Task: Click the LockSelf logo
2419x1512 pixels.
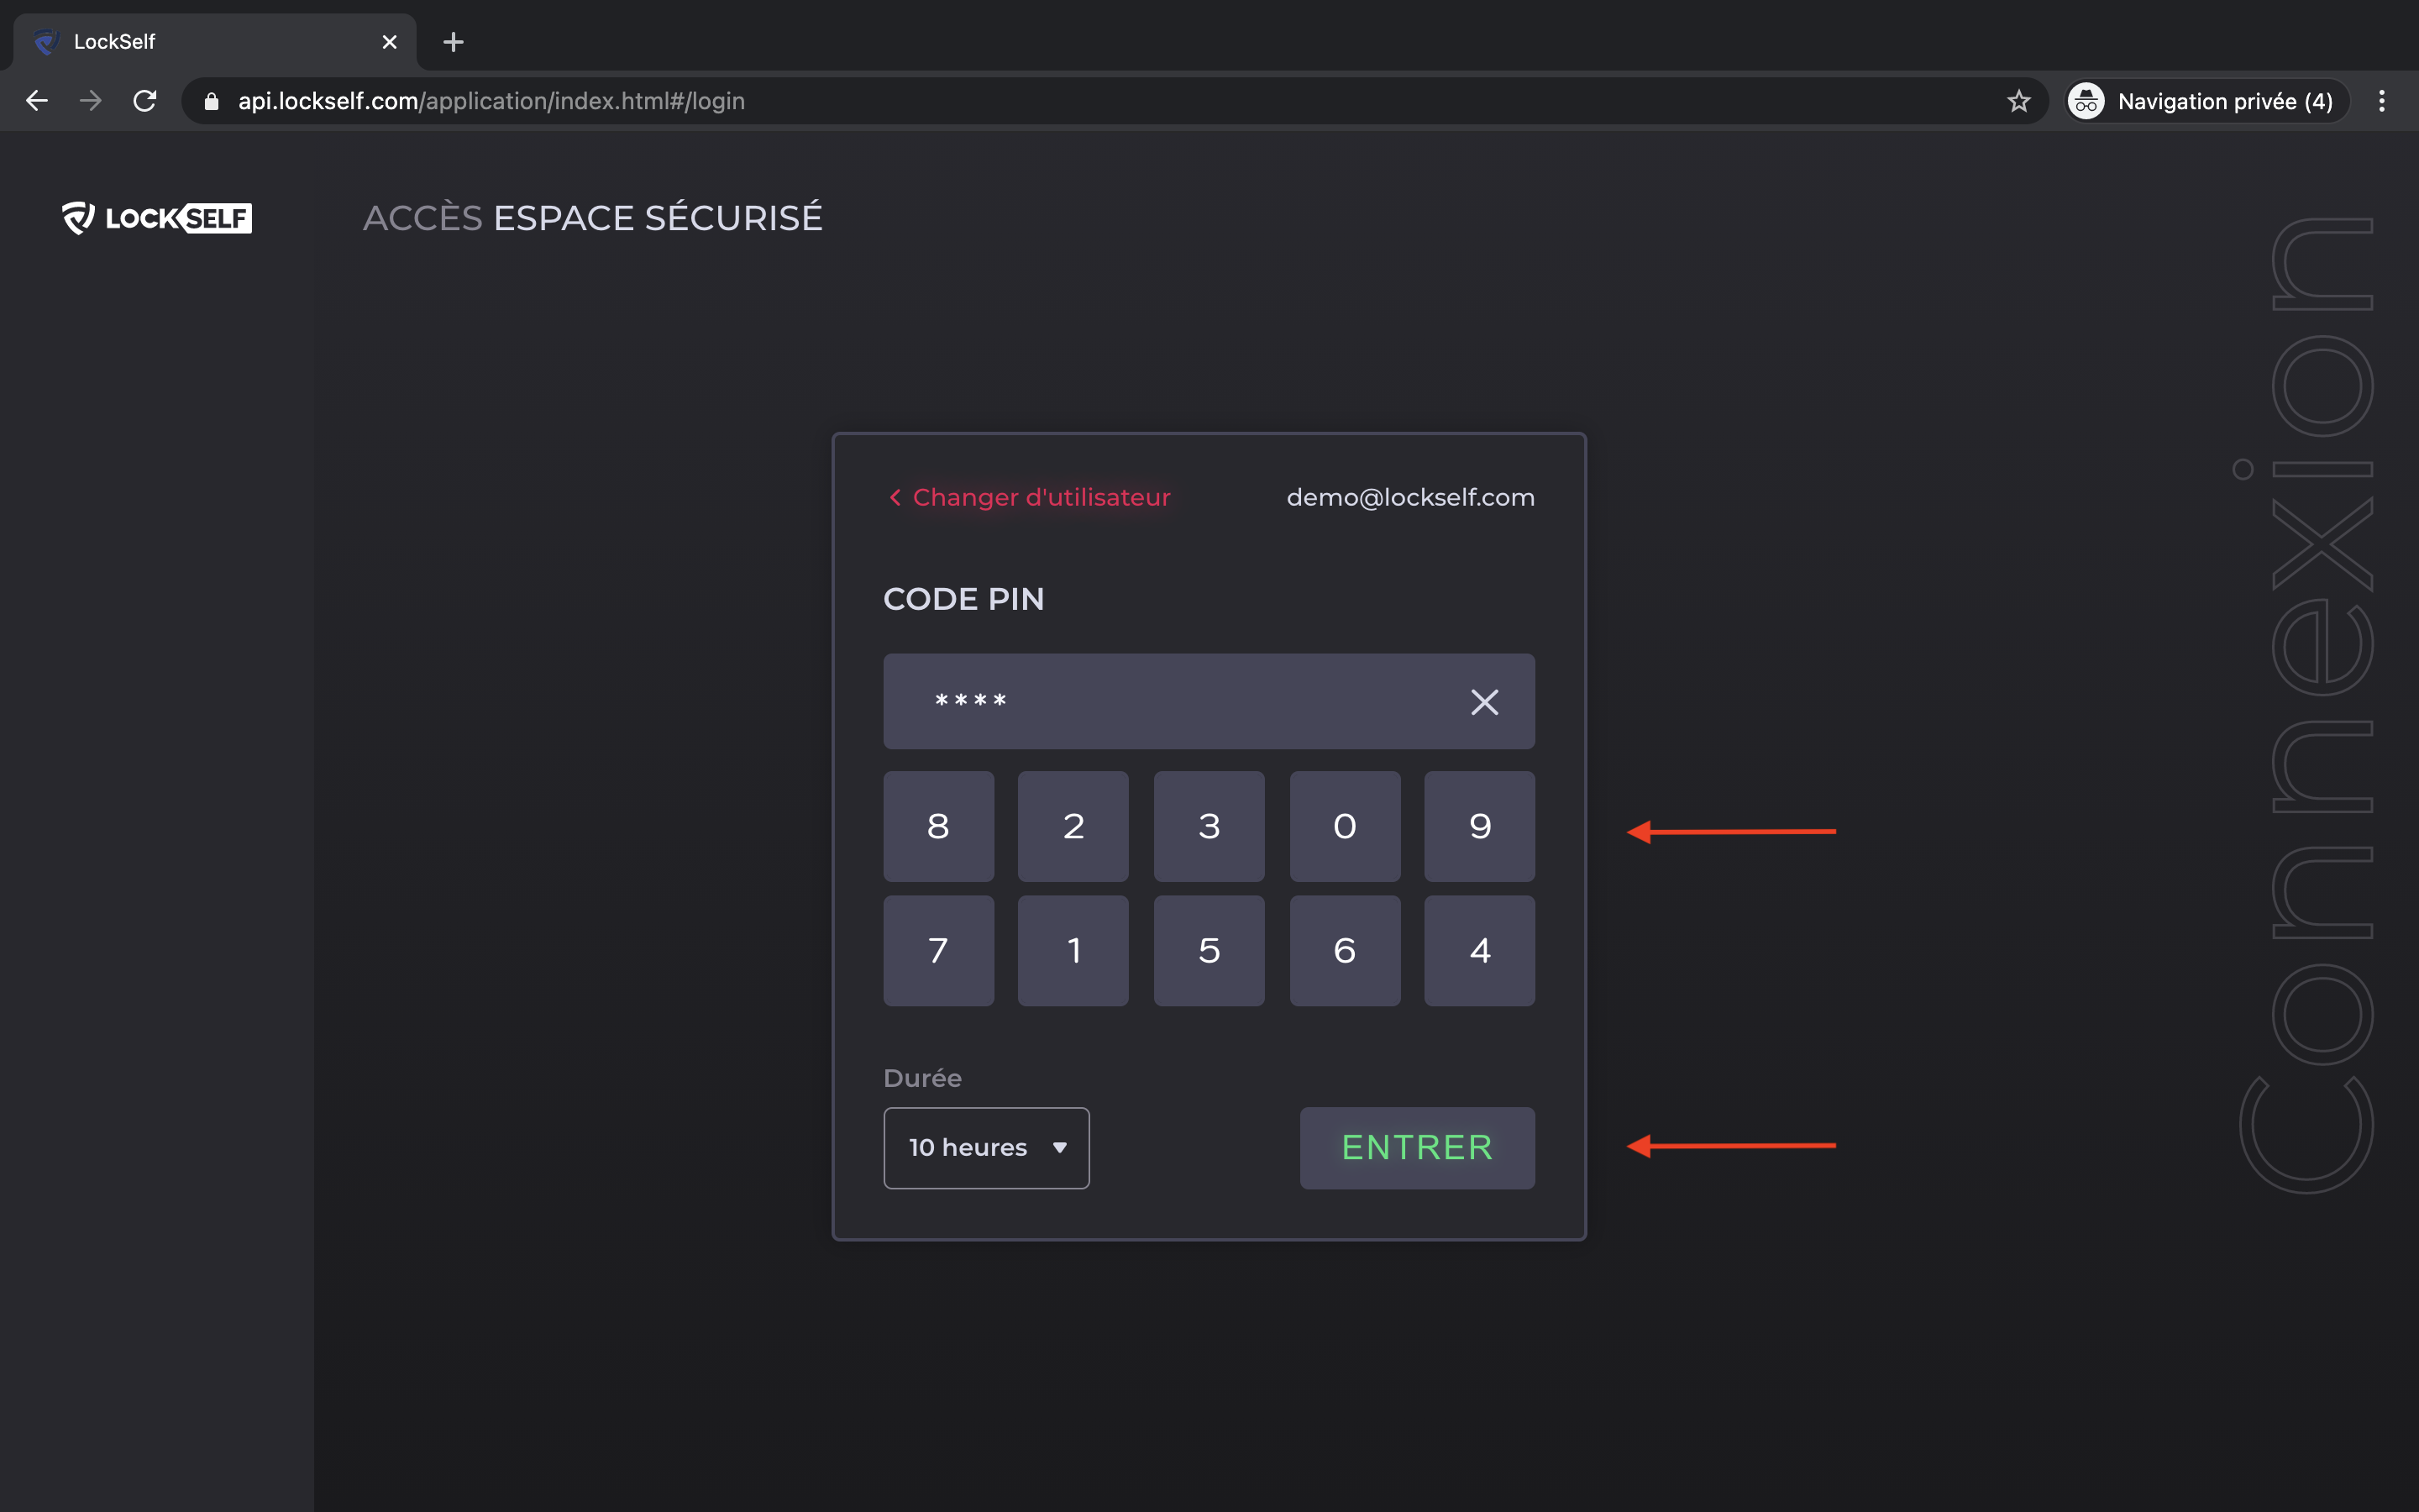Action: pos(157,217)
